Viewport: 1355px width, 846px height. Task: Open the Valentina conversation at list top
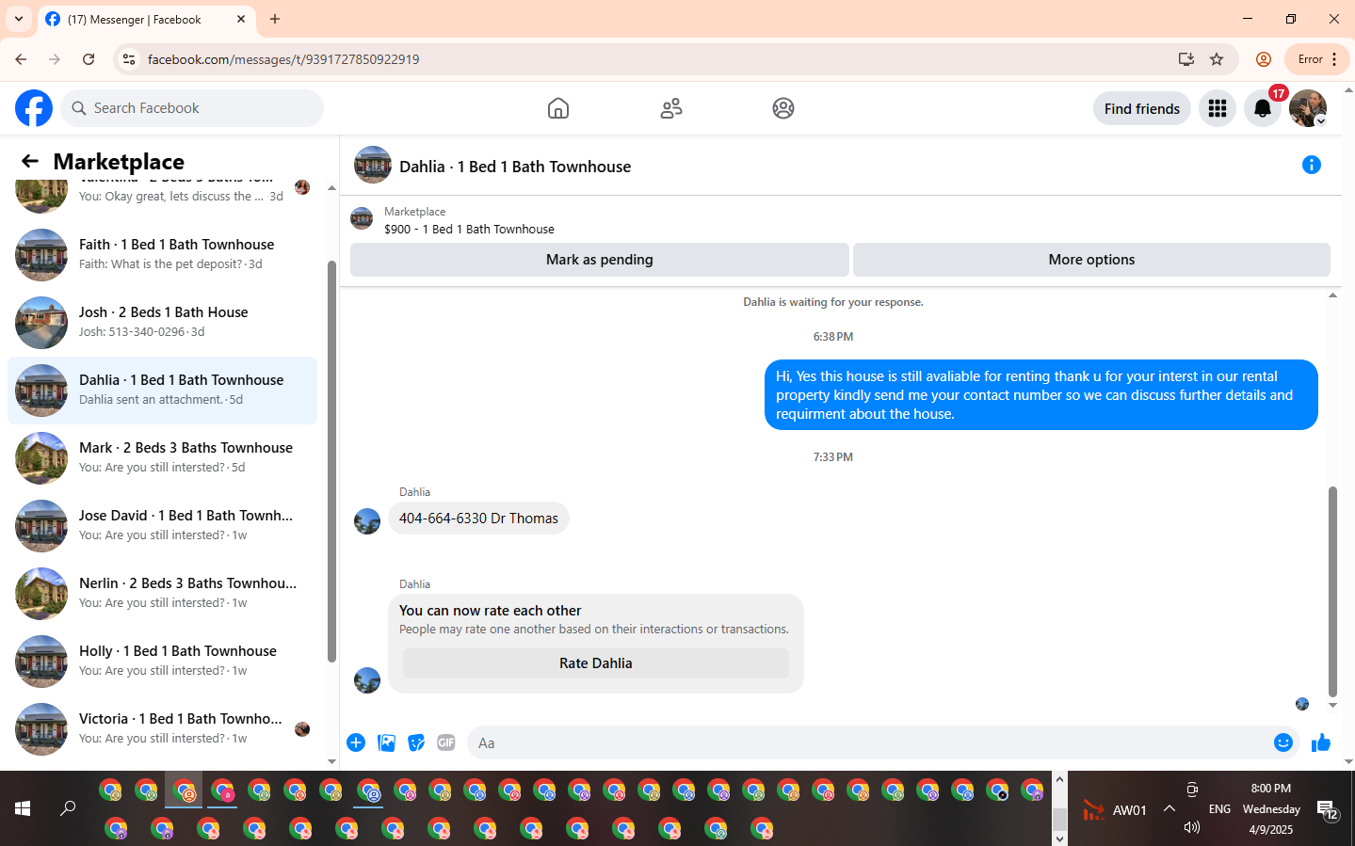[x=162, y=195]
